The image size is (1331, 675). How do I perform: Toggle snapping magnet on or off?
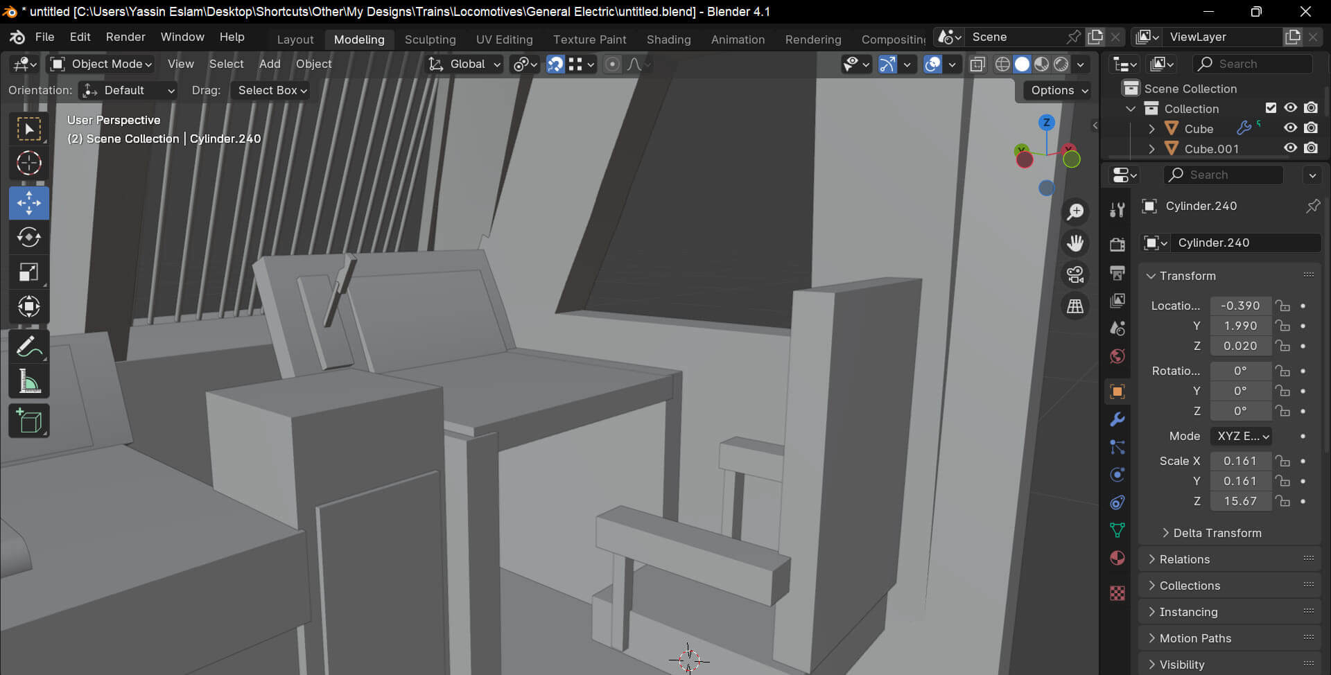pos(555,64)
